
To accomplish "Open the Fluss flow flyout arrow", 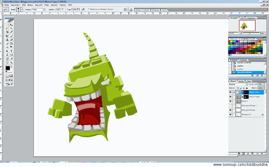I will click(x=78, y=10).
